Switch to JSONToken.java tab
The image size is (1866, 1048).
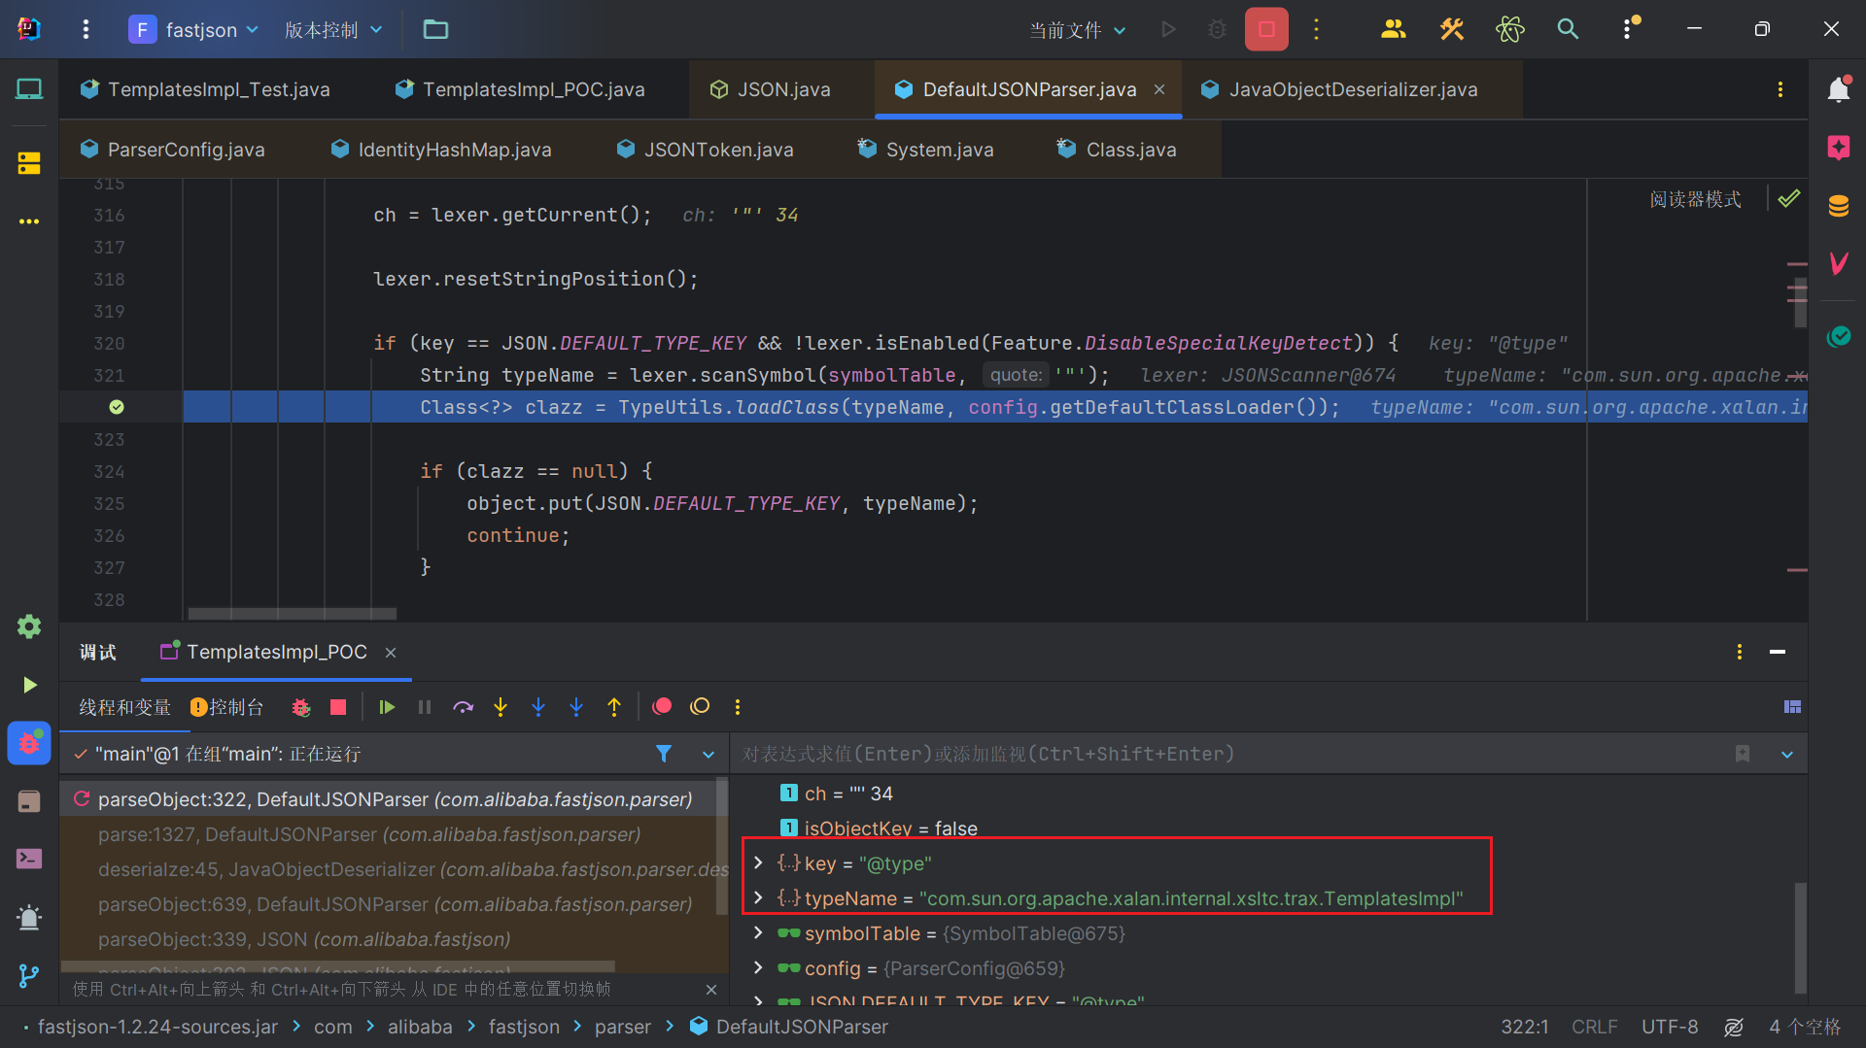[706, 150]
